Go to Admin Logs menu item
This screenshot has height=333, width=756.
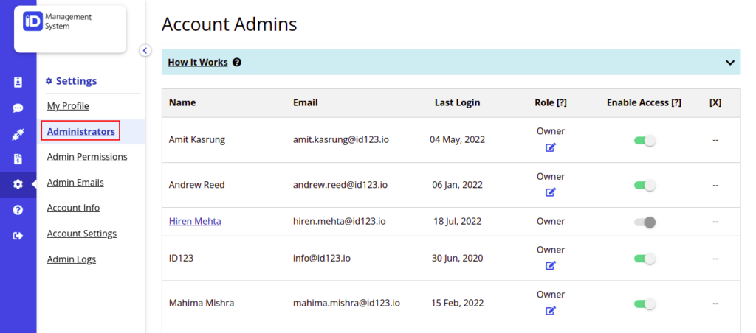point(72,259)
